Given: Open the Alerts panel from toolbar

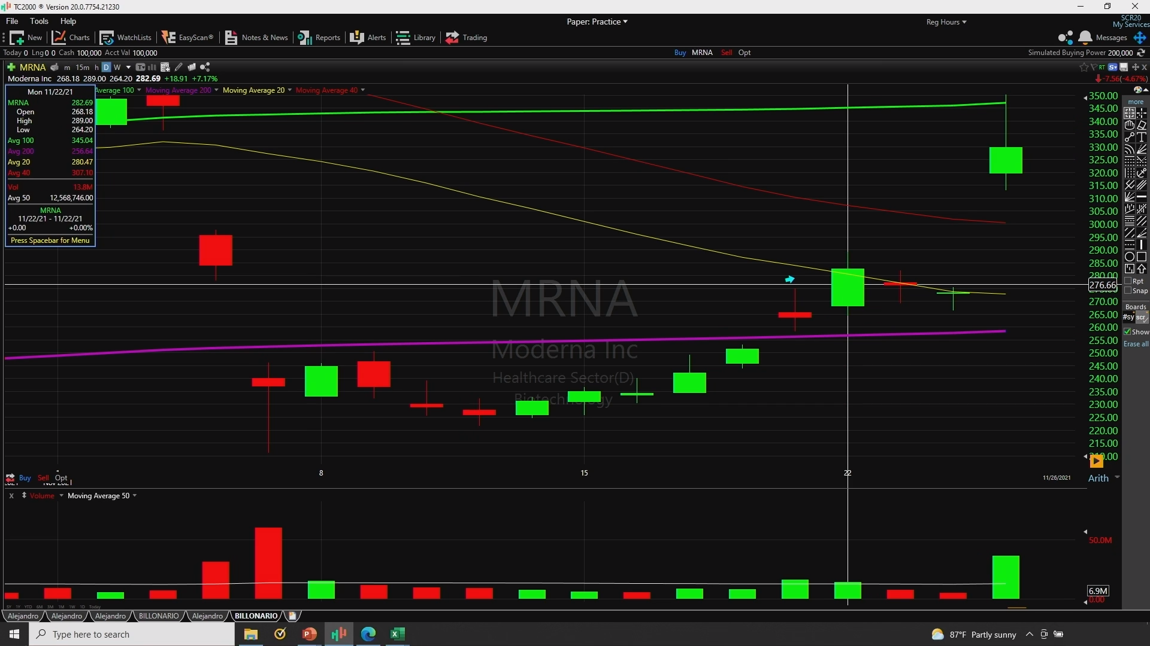Looking at the screenshot, I should [368, 37].
